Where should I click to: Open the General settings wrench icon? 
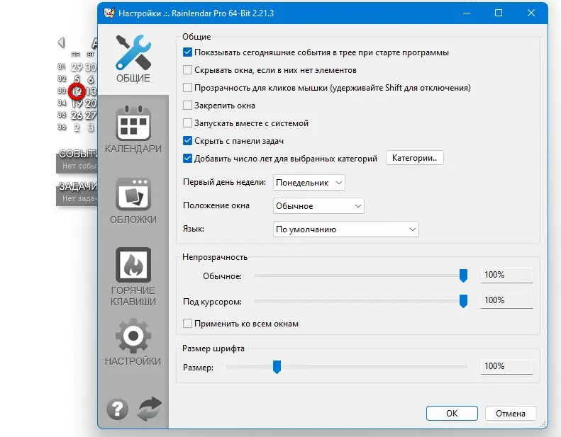click(x=133, y=52)
